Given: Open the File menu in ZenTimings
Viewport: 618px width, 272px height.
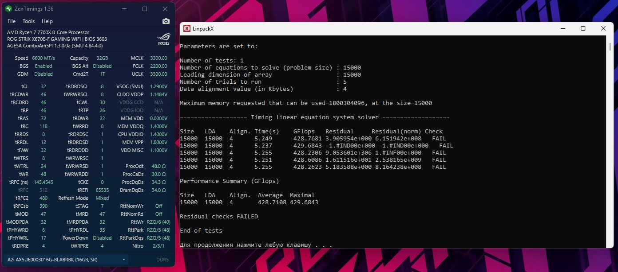Looking at the screenshot, I should pyautogui.click(x=12, y=21).
